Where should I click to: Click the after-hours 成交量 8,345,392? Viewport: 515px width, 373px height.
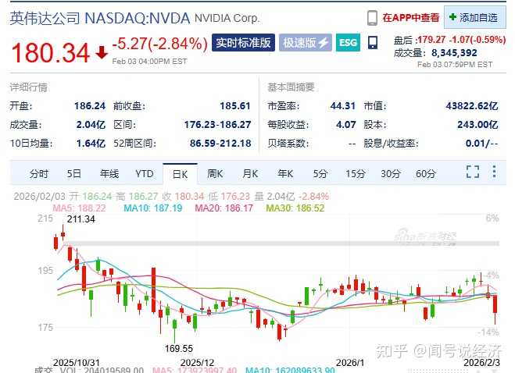click(x=454, y=53)
